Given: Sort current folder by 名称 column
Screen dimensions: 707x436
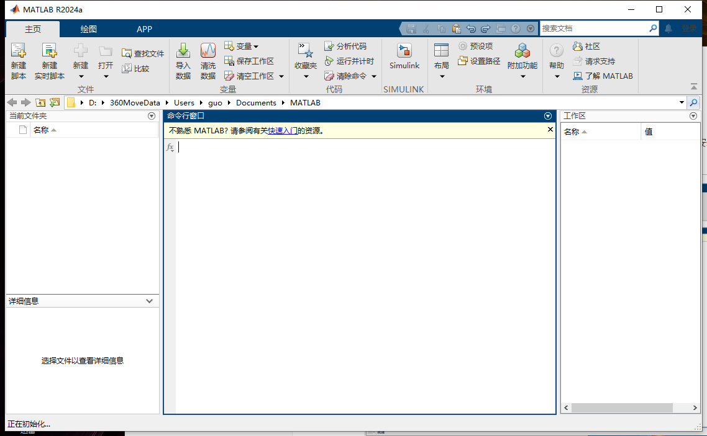Looking at the screenshot, I should [x=94, y=130].
